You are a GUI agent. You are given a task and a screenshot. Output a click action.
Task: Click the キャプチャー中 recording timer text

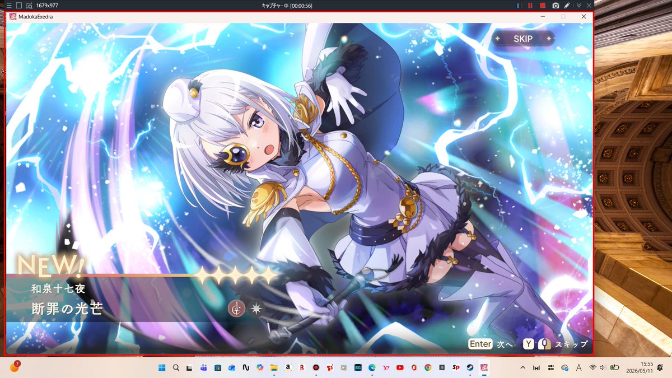287,5
